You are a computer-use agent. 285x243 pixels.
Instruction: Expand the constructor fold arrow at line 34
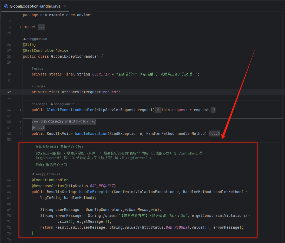(21, 110)
